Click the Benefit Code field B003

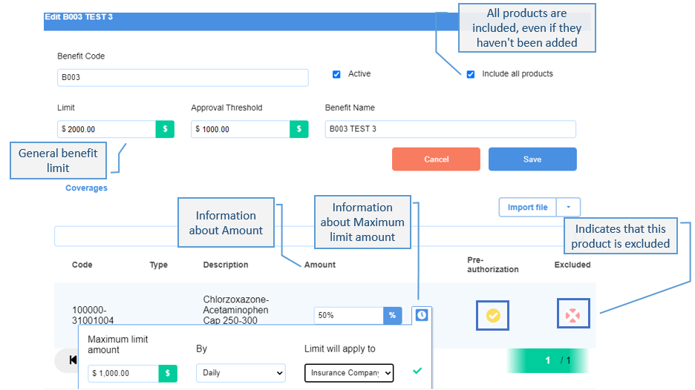point(183,77)
